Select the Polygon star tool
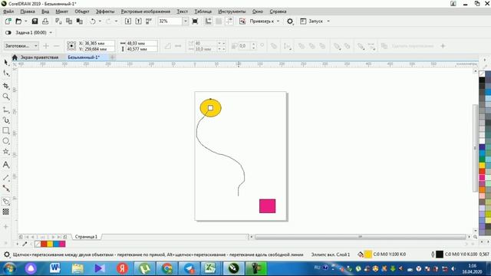The height and width of the screenshot is (276, 491). click(x=6, y=152)
